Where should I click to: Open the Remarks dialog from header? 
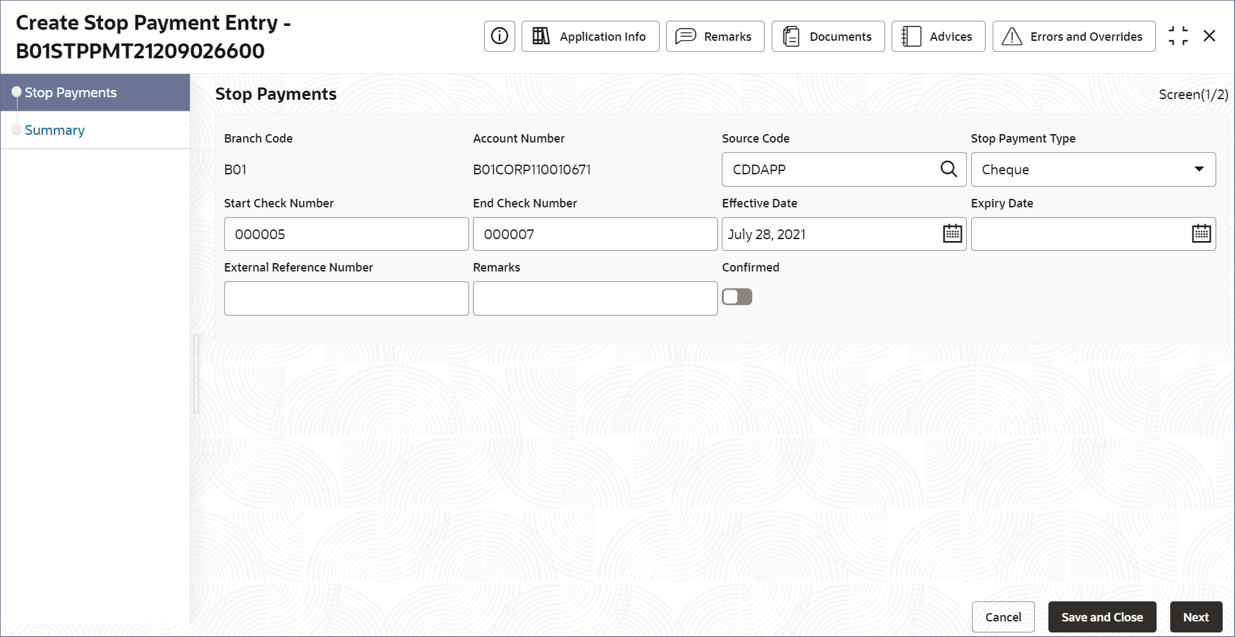[715, 36]
